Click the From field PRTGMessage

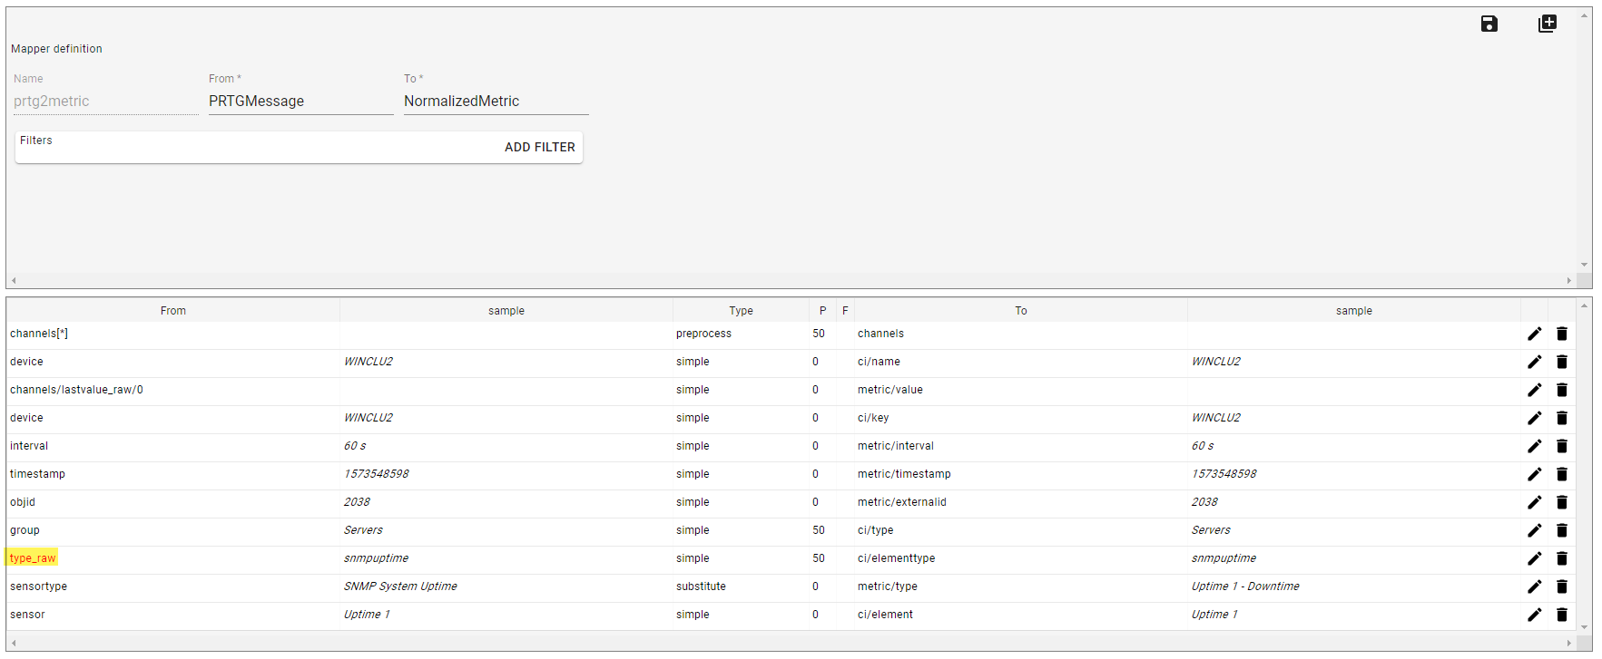(x=300, y=102)
